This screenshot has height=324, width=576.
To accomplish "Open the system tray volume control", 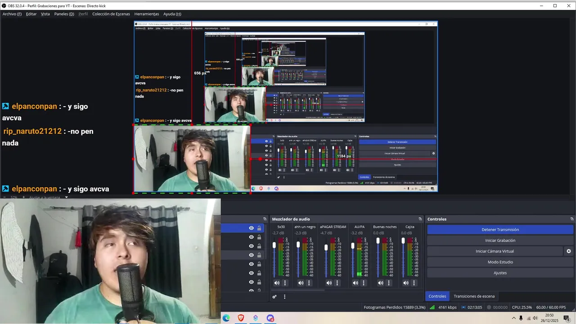I will 535,318.
